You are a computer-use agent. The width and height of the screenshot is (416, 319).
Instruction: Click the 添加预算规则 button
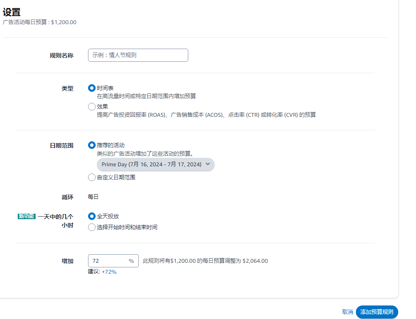[x=377, y=312]
